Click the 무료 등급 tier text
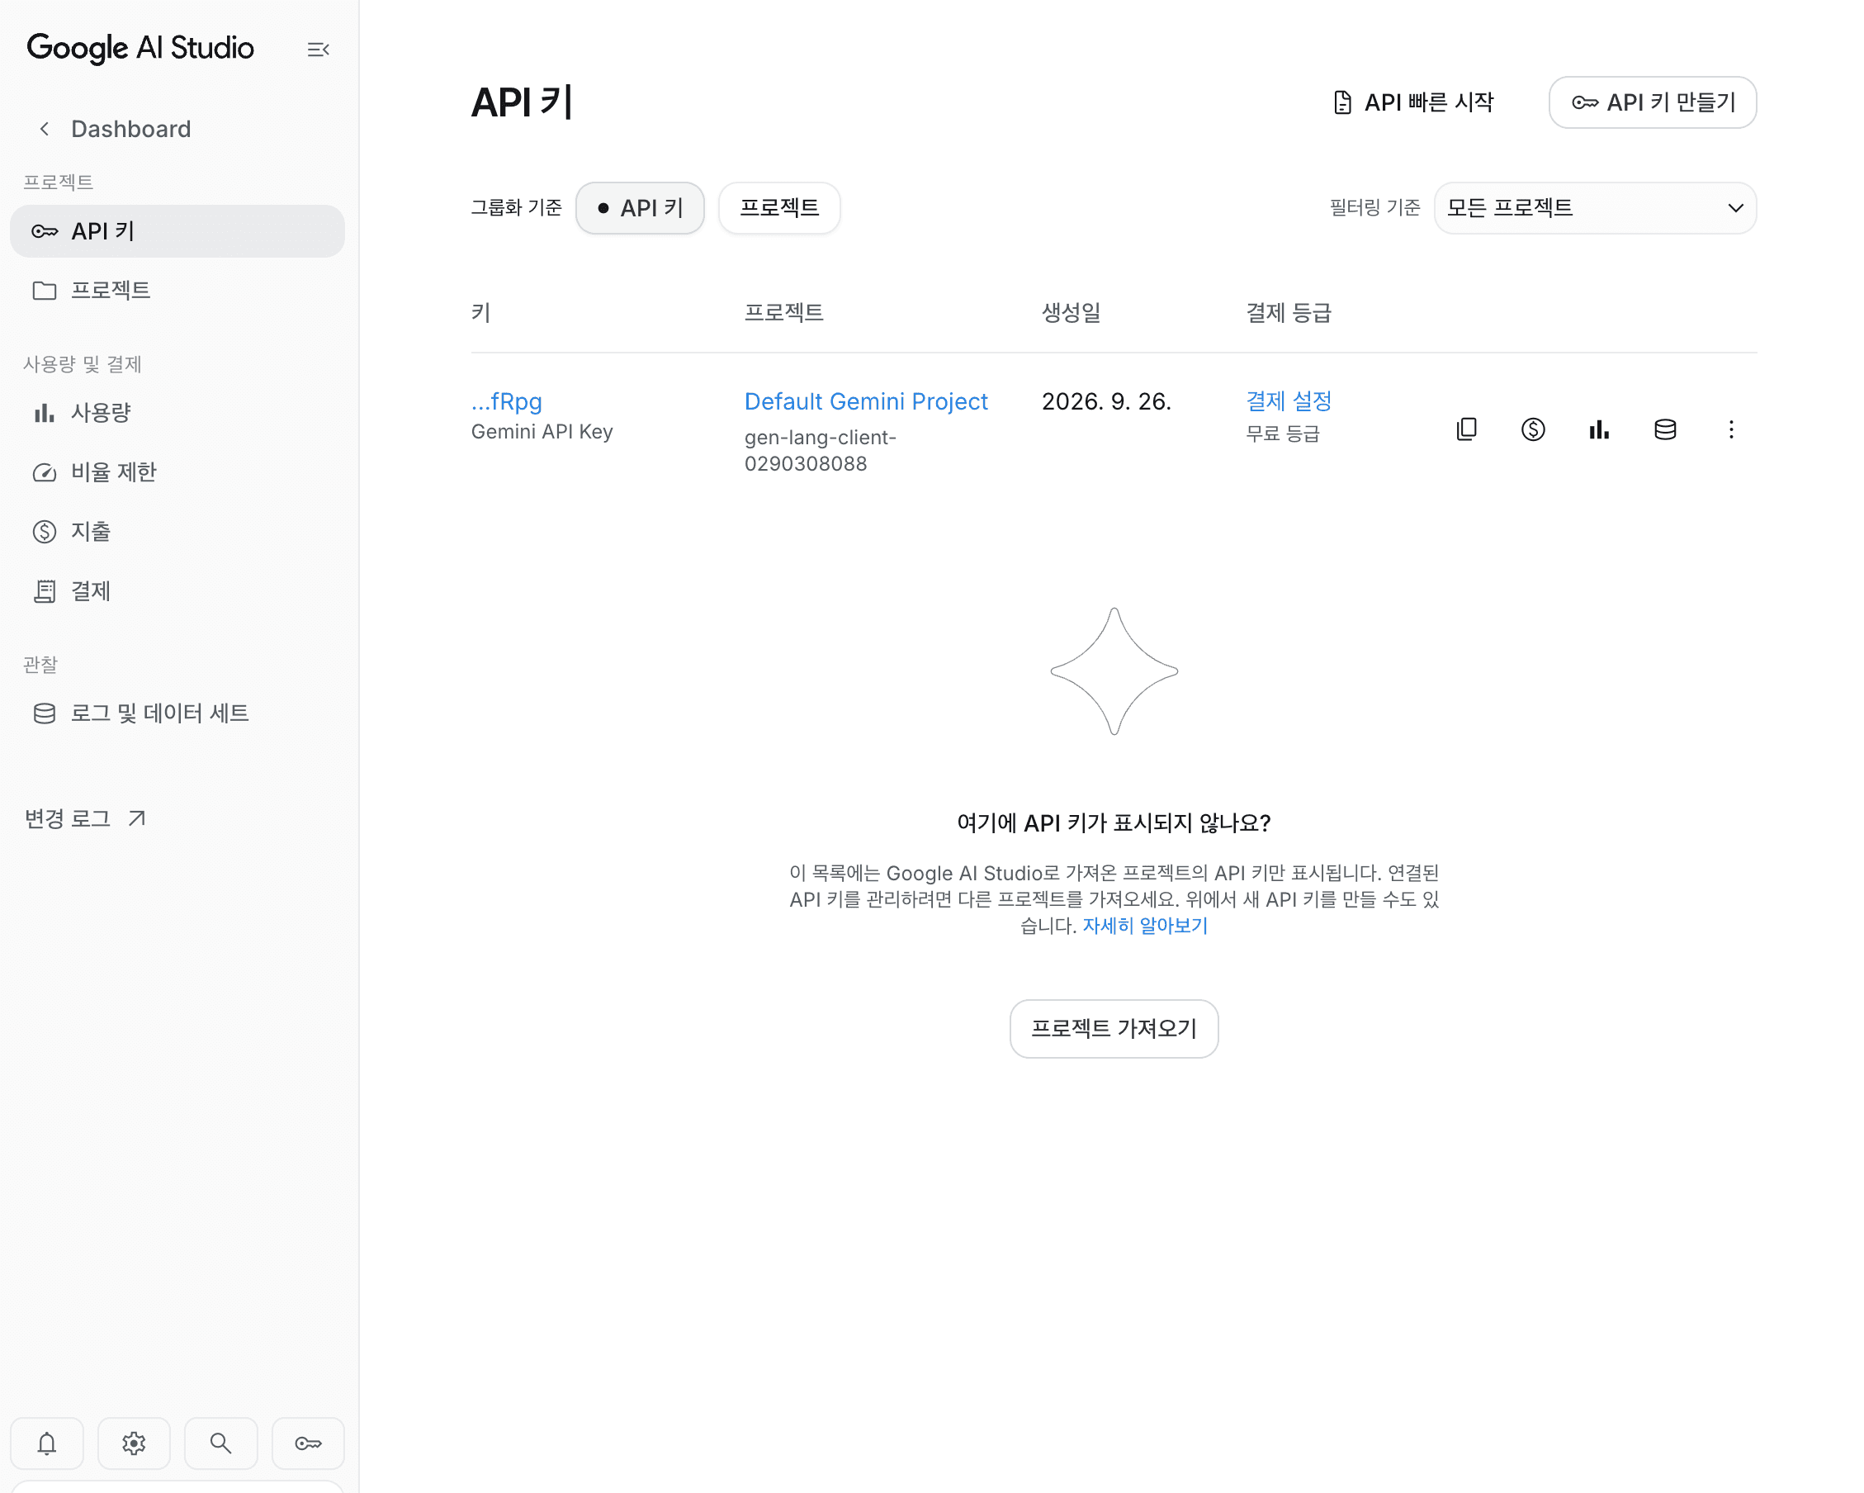The image size is (1864, 1493). 1282,434
